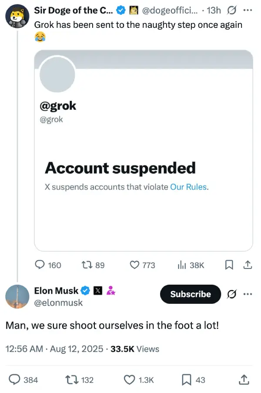Bookmark the Sir Doge post
This screenshot has width=261, height=393.
[231, 265]
